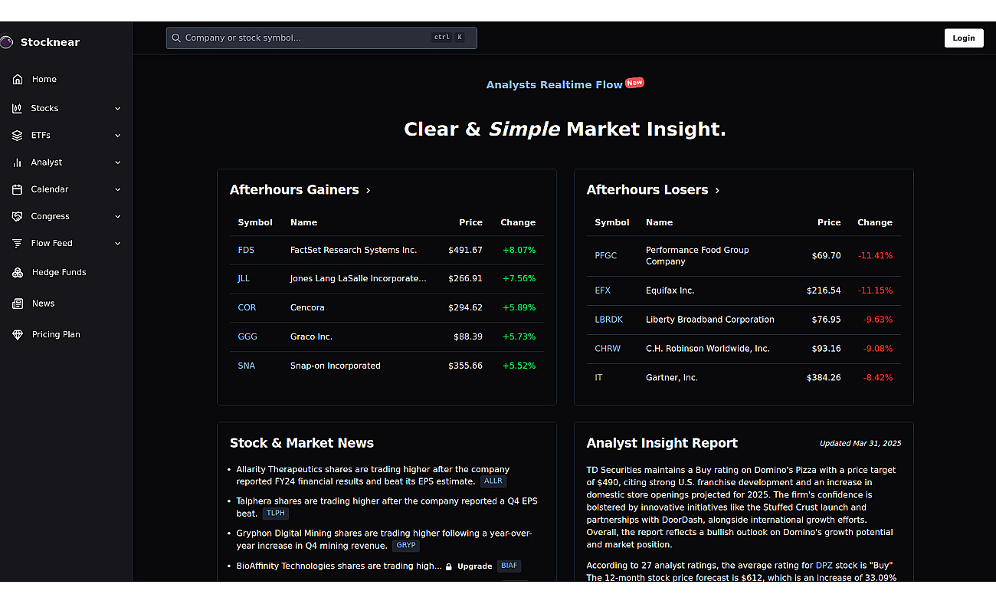Viewport: 996px width, 604px height.
Task: Click the Cencora company name
Action: pos(307,307)
